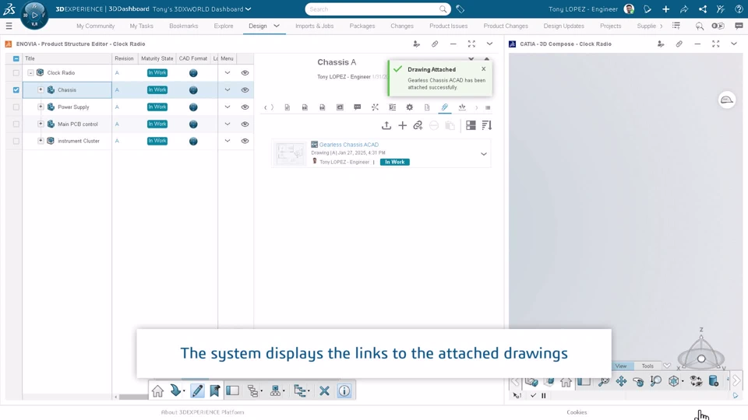Click the zoom magnifier in CATIA toolbar
Screen dimensions: 748x420
coord(656,381)
